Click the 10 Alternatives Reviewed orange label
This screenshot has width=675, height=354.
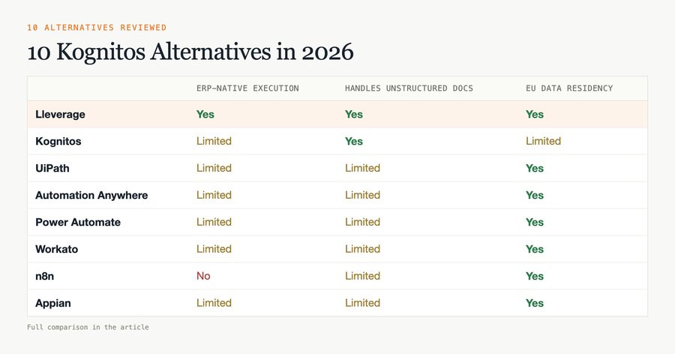(97, 28)
